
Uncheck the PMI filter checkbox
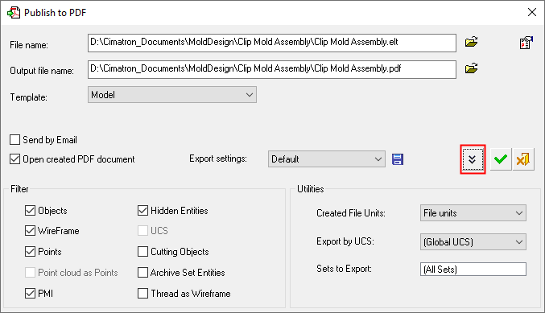coord(31,293)
